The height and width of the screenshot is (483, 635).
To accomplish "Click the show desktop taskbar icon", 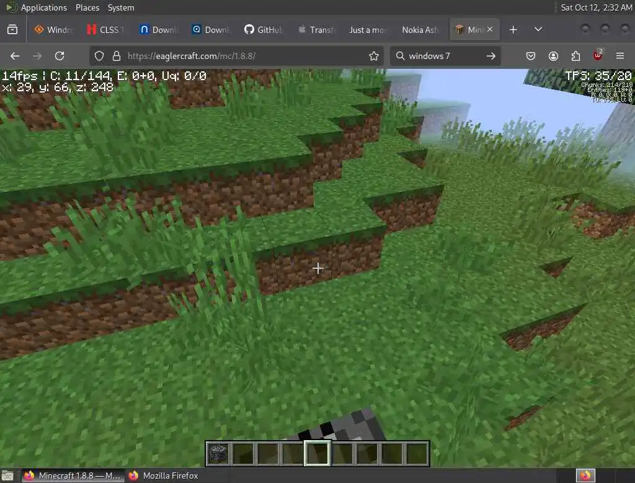I will [7, 476].
